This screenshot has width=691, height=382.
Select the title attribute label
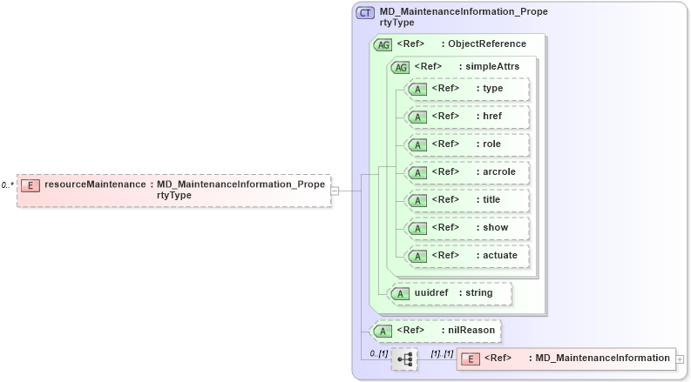click(491, 199)
